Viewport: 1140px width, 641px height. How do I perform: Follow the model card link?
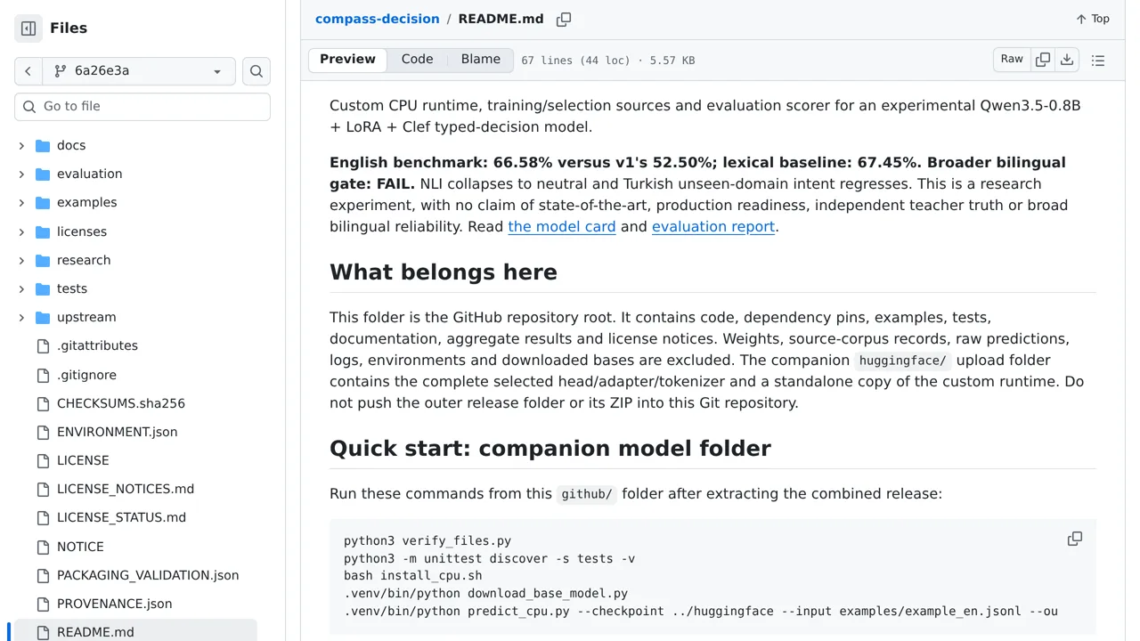pos(562,226)
